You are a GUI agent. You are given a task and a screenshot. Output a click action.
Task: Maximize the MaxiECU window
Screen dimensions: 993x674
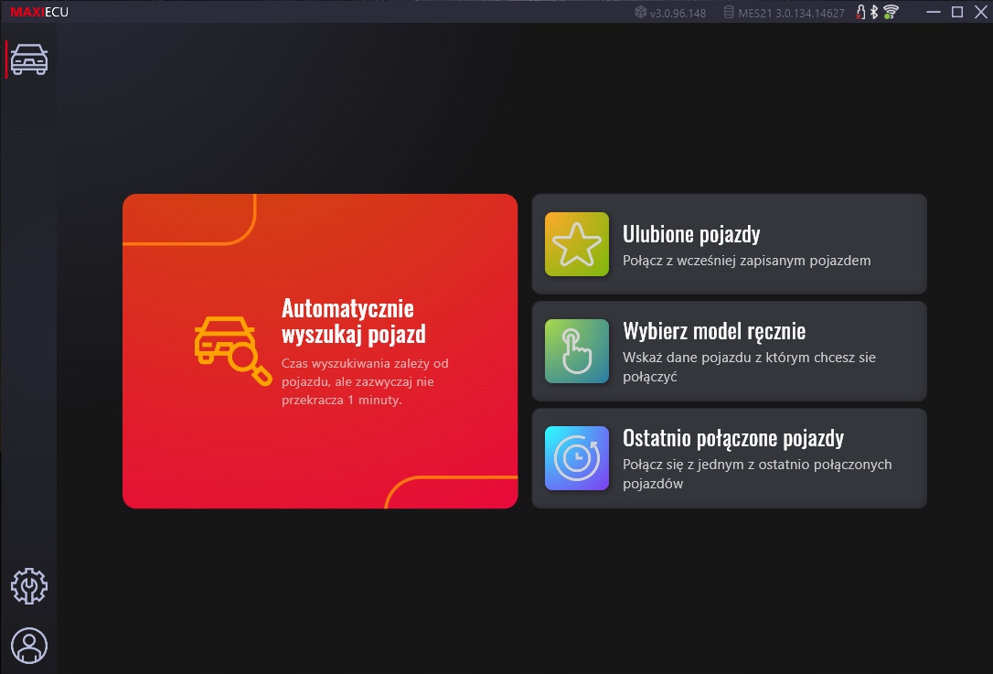point(957,12)
